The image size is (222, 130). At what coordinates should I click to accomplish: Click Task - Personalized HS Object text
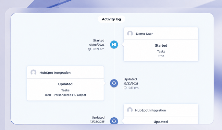click(x=65, y=95)
